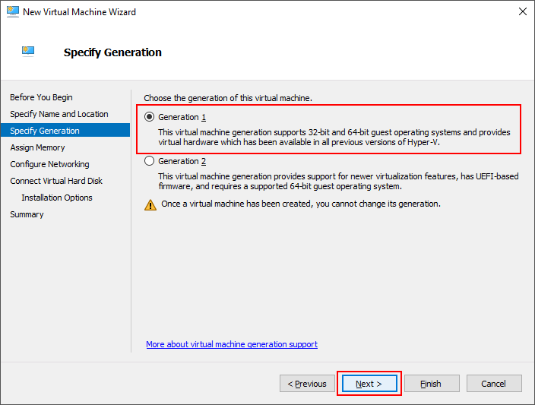This screenshot has height=405, width=535.
Task: Select the Generation 1 radio button
Action: (149, 117)
